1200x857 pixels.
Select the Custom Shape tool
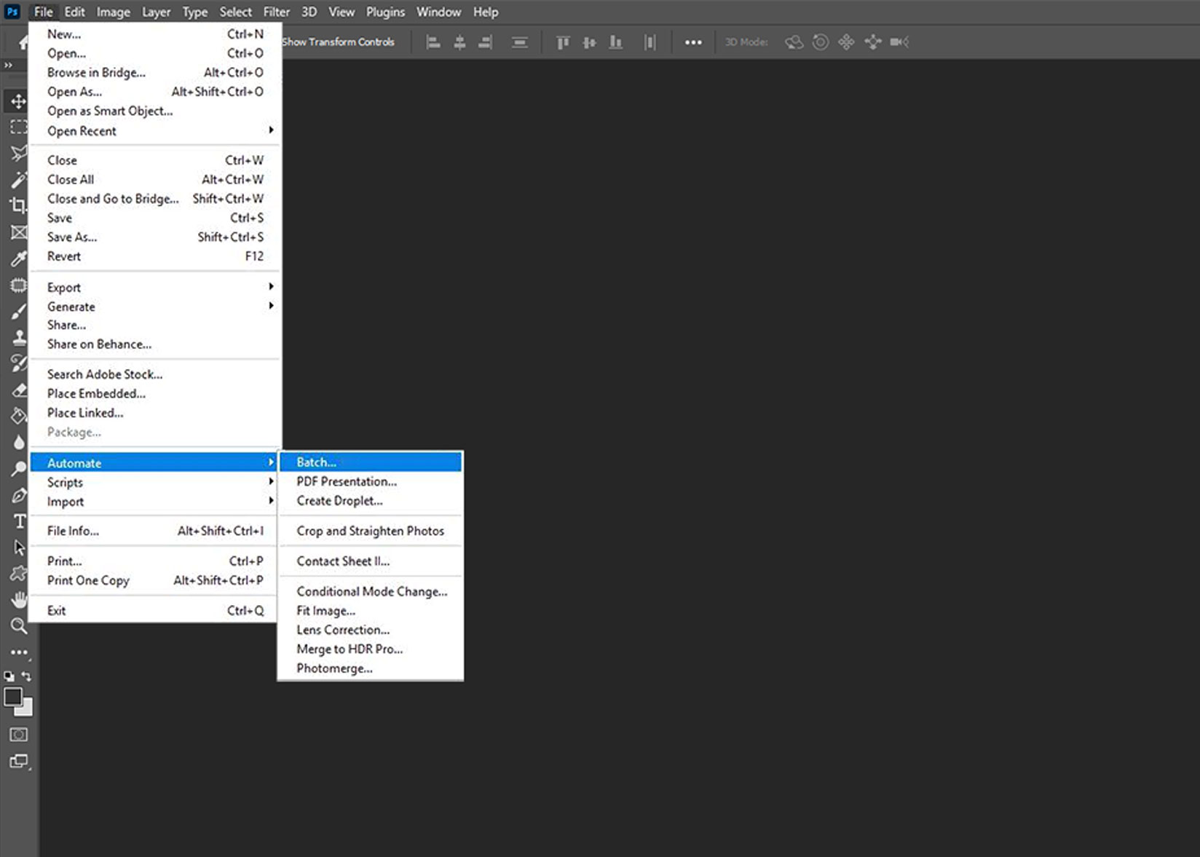point(18,574)
